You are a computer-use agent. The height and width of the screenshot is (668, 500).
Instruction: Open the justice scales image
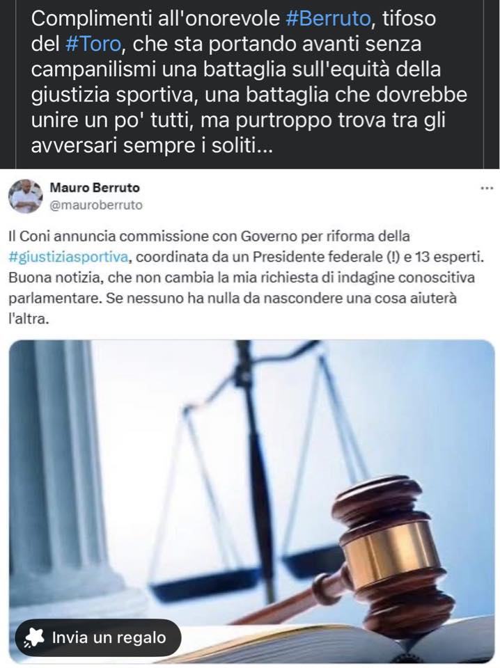[251, 502]
